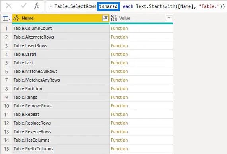Open Function link for Table.ColumnCount
The height and width of the screenshot is (154, 227).
pyautogui.click(x=119, y=28)
